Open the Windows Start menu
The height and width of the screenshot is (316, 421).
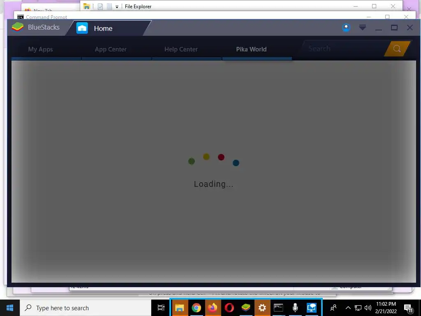tap(10, 308)
